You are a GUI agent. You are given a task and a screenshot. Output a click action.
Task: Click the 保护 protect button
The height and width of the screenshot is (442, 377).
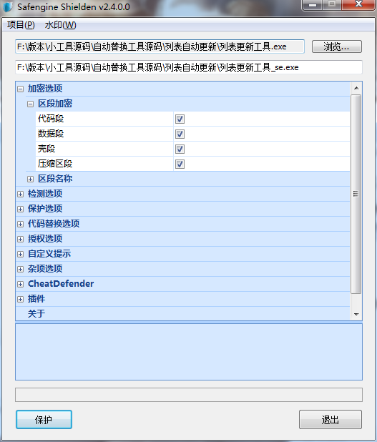click(44, 419)
